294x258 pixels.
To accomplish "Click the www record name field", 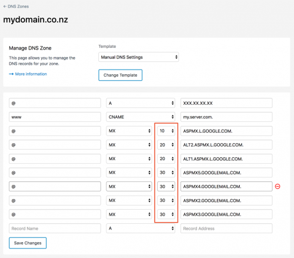I will pos(55,117).
